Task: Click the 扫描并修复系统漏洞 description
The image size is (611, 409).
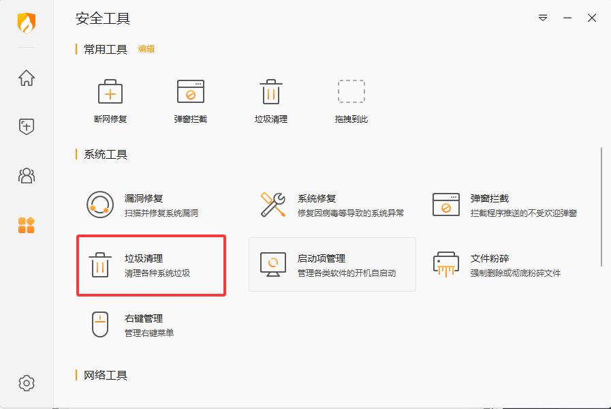Action: (161, 213)
